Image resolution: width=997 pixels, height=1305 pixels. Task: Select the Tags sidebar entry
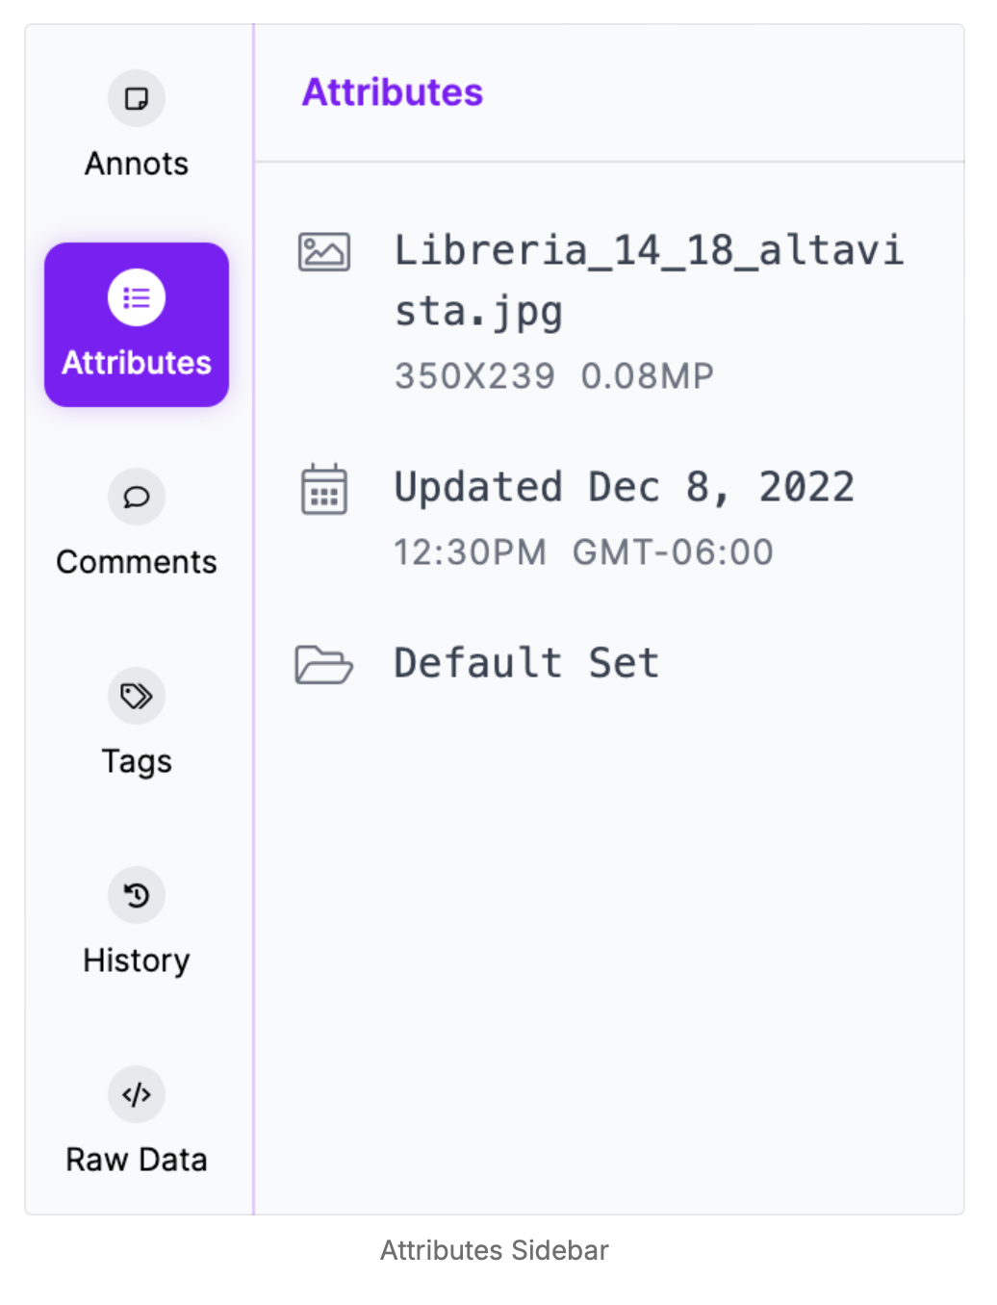[136, 760]
